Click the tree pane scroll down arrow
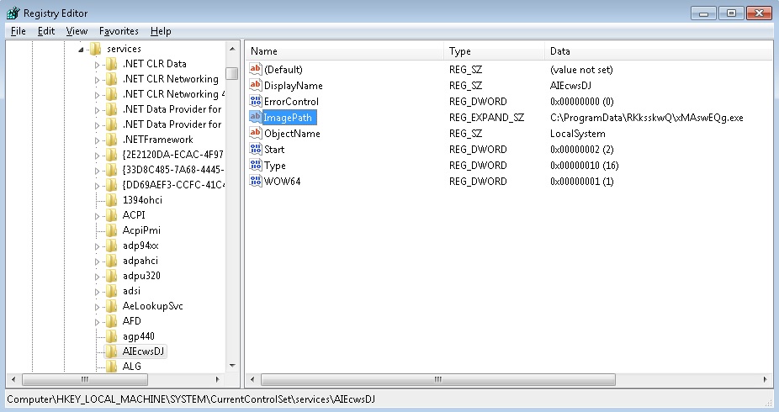779x412 pixels. [x=232, y=366]
